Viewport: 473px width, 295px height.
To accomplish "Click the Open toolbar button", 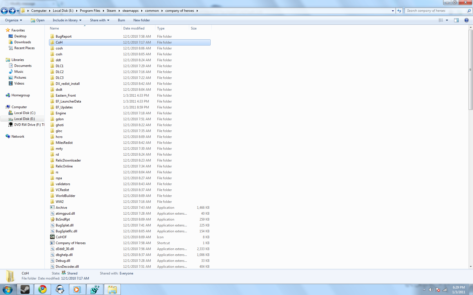I will point(38,20).
